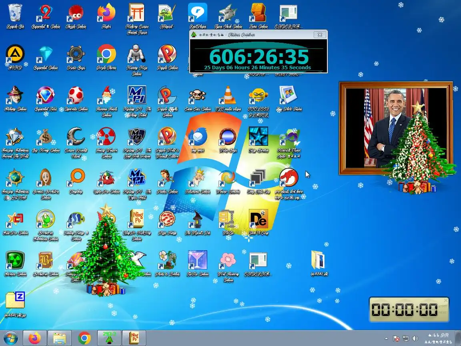
Task: Open Heavy Weapon Deluxe radiation icon
Action: coord(106,143)
